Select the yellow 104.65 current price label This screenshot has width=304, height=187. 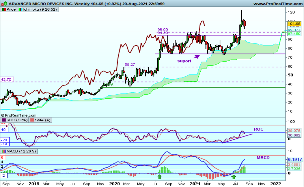coord(294,24)
